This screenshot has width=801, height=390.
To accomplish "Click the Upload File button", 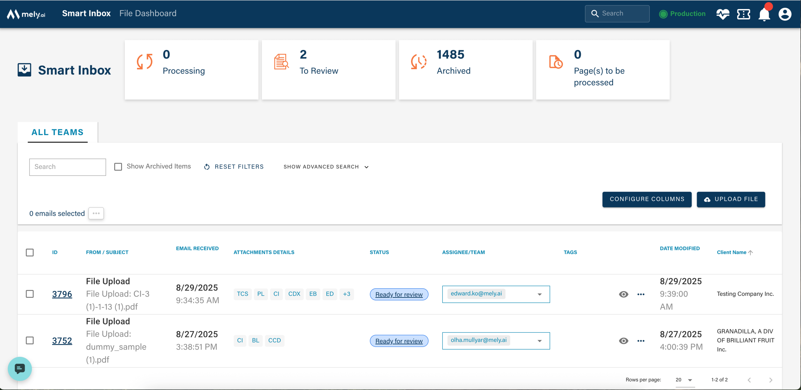I will (731, 199).
